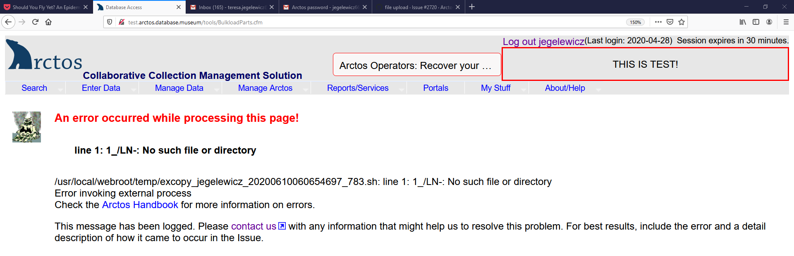Click Log out jegelewicz link
The width and height of the screenshot is (794, 256).
pos(543,42)
